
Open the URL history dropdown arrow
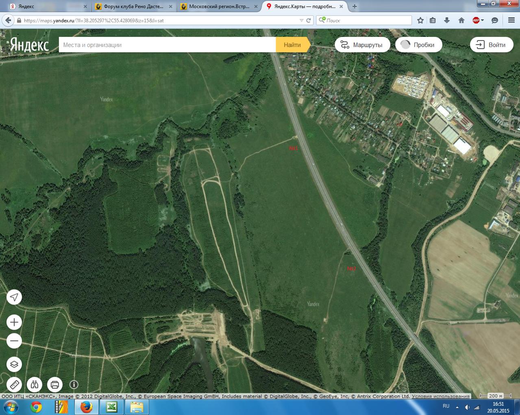301,20
